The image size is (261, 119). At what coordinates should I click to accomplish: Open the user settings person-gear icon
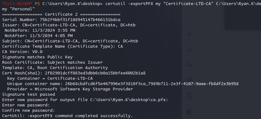point(189,64)
